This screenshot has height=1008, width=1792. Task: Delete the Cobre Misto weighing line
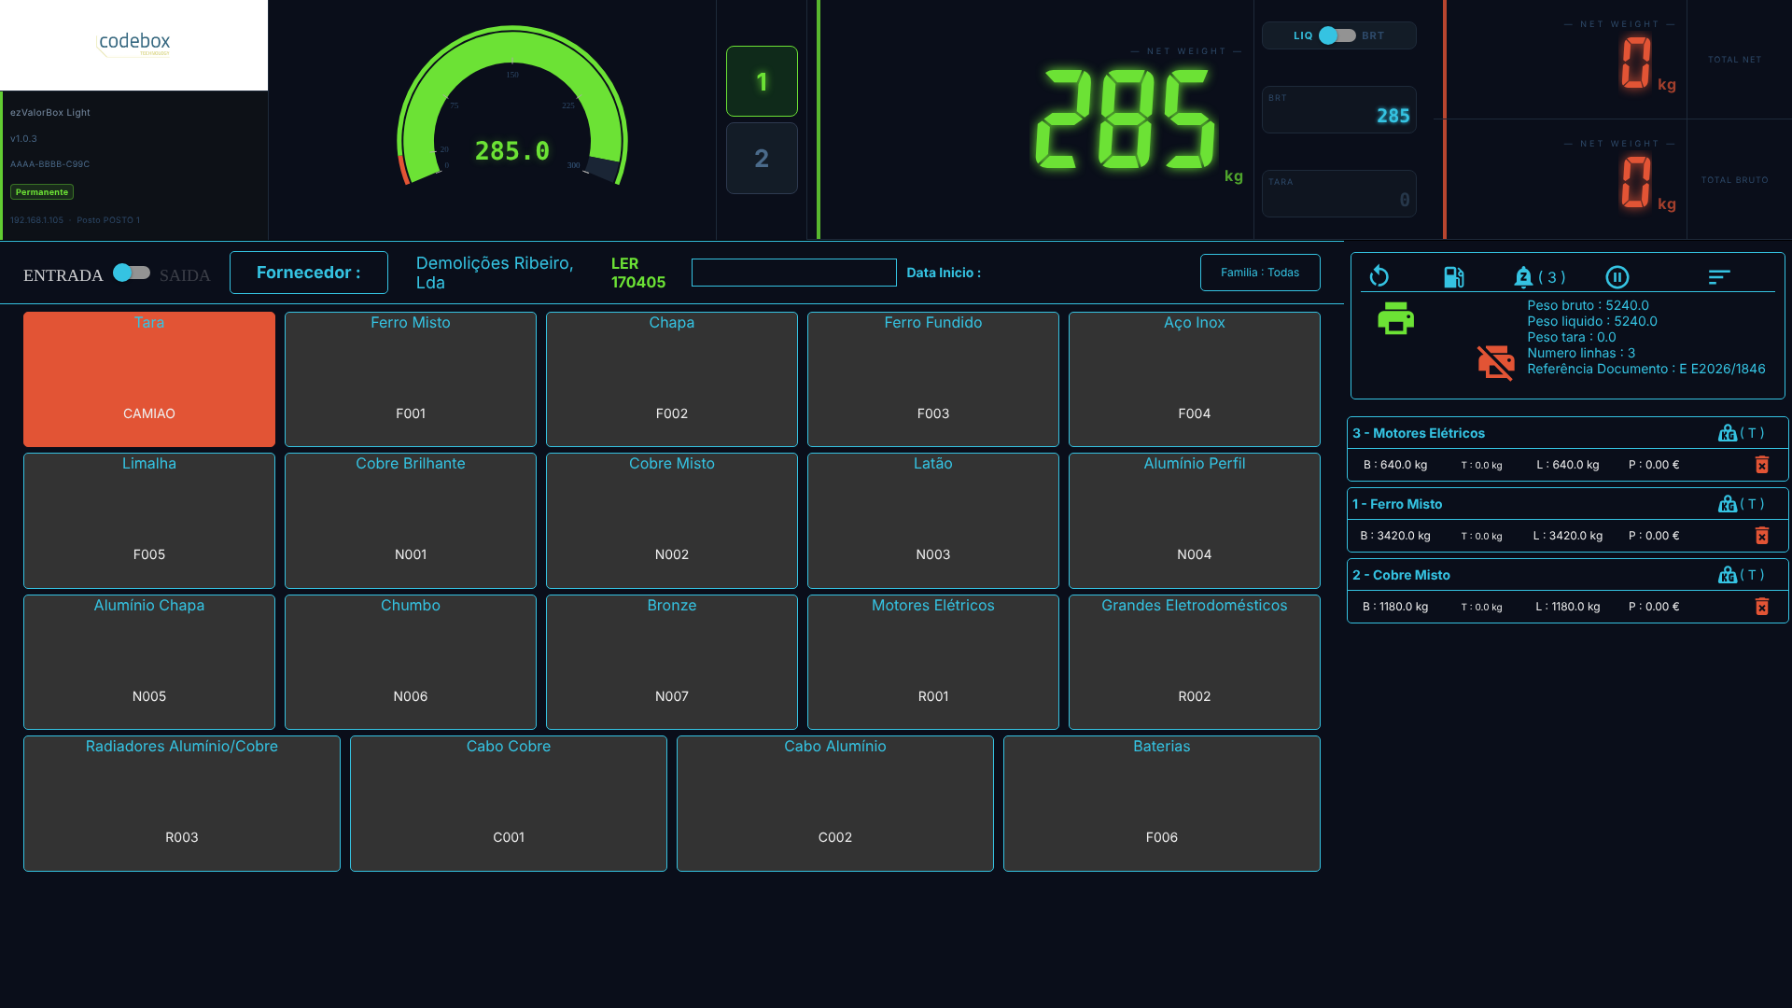[1761, 607]
